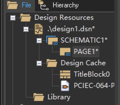
Task: Click the PAGE1 schematic page icon
Action: coord(65,52)
